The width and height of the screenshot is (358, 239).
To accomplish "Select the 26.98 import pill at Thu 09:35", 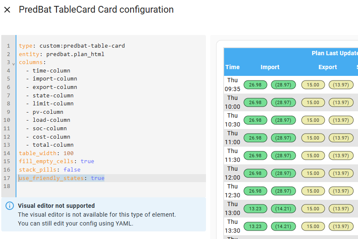I will click(x=255, y=85).
